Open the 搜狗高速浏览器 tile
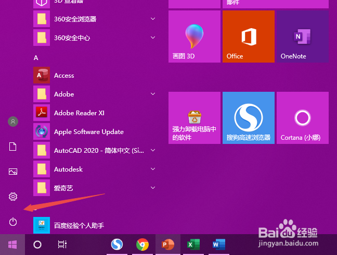337x255 pixels. point(249,118)
